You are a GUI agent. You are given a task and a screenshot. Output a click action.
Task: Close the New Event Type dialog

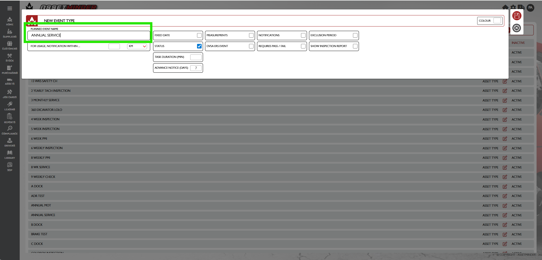(517, 28)
